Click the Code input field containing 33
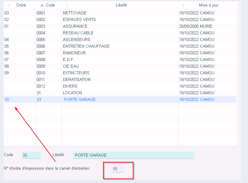The height and width of the screenshot is (183, 248). pos(31,156)
